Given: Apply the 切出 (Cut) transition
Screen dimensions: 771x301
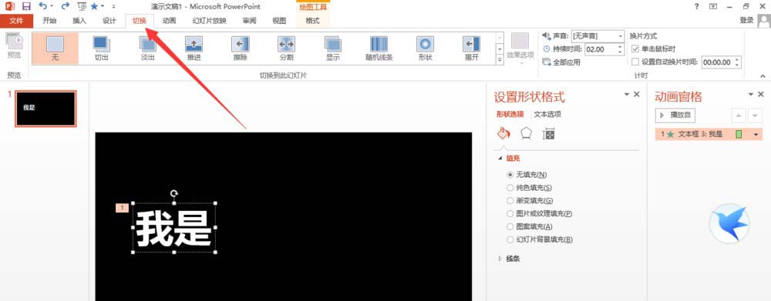Looking at the screenshot, I should click(x=101, y=48).
